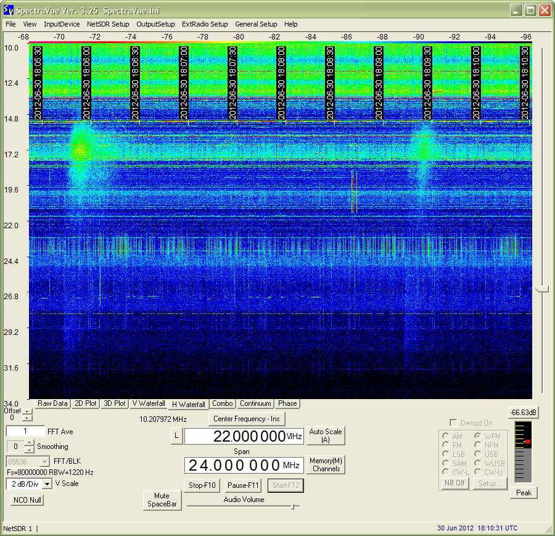This screenshot has height=536, width=555.
Task: Open the OutputSetup menu
Action: (155, 24)
